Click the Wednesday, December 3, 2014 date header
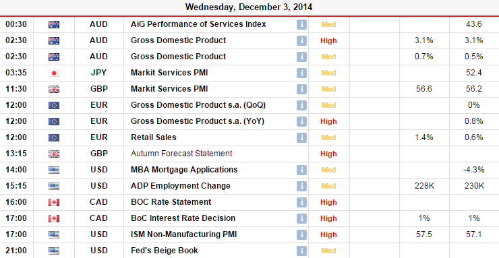Screen dimensions: 499x258 pos(249,7)
